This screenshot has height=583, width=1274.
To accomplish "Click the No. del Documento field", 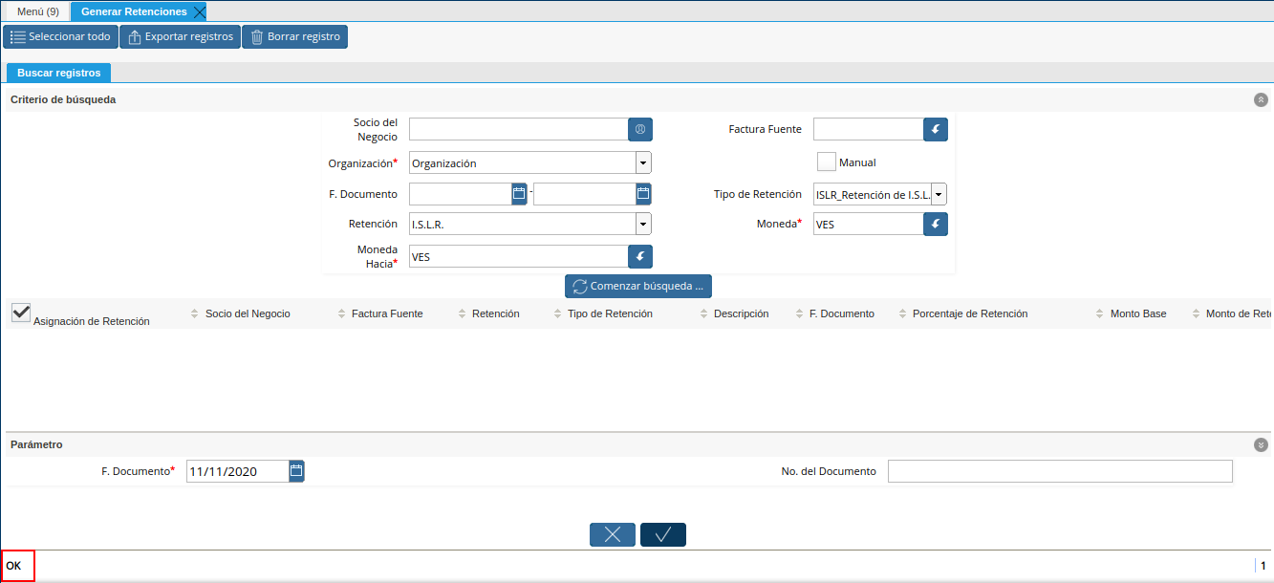I will click(1060, 471).
